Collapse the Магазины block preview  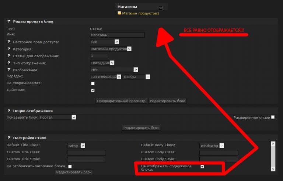click(161, 8)
